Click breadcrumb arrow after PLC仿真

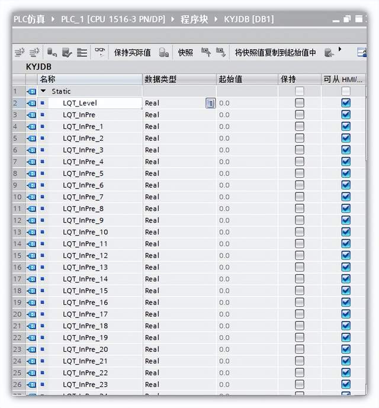[x=53, y=19]
